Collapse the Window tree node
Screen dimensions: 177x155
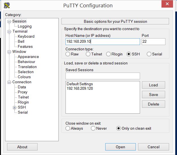(x=9, y=52)
